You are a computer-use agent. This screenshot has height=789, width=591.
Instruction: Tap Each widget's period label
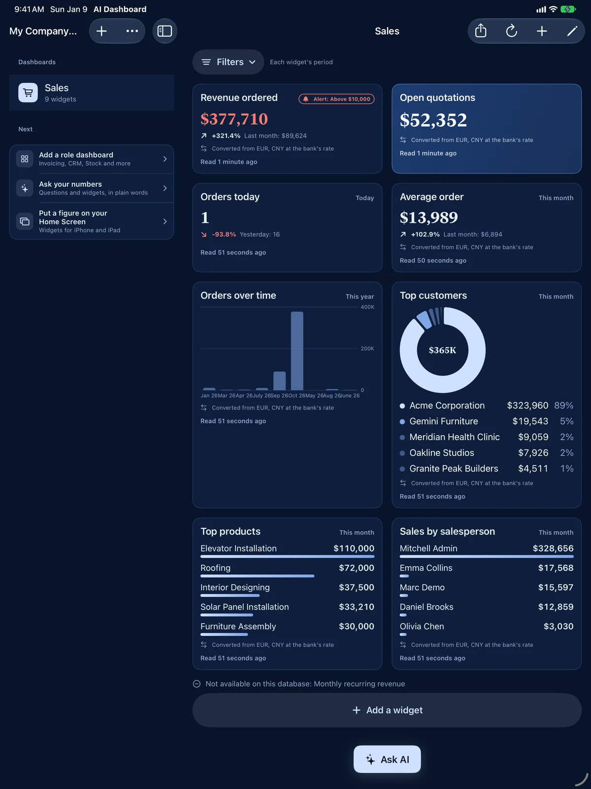[301, 62]
